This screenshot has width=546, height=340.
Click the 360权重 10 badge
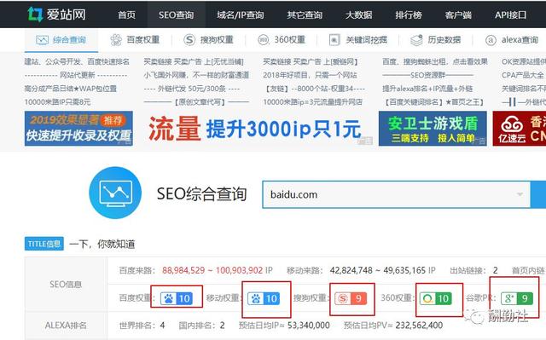(x=436, y=298)
